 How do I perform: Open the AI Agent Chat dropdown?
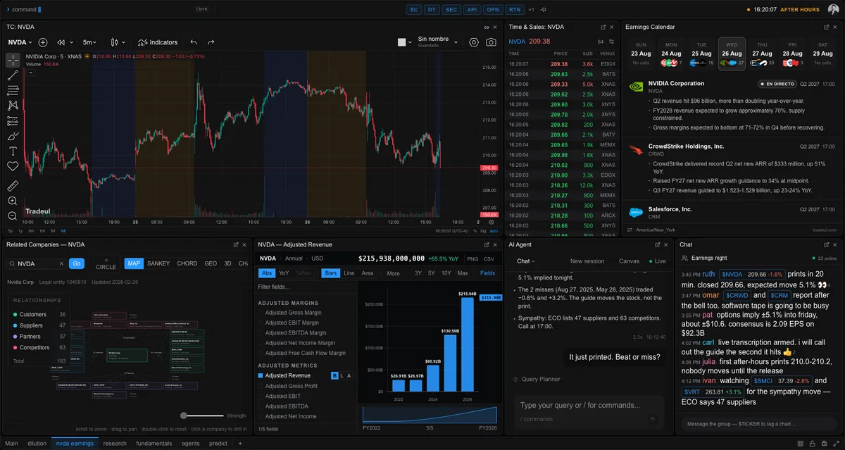point(526,261)
